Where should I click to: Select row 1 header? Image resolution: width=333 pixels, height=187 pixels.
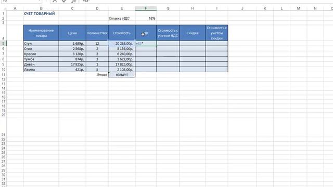3,14
